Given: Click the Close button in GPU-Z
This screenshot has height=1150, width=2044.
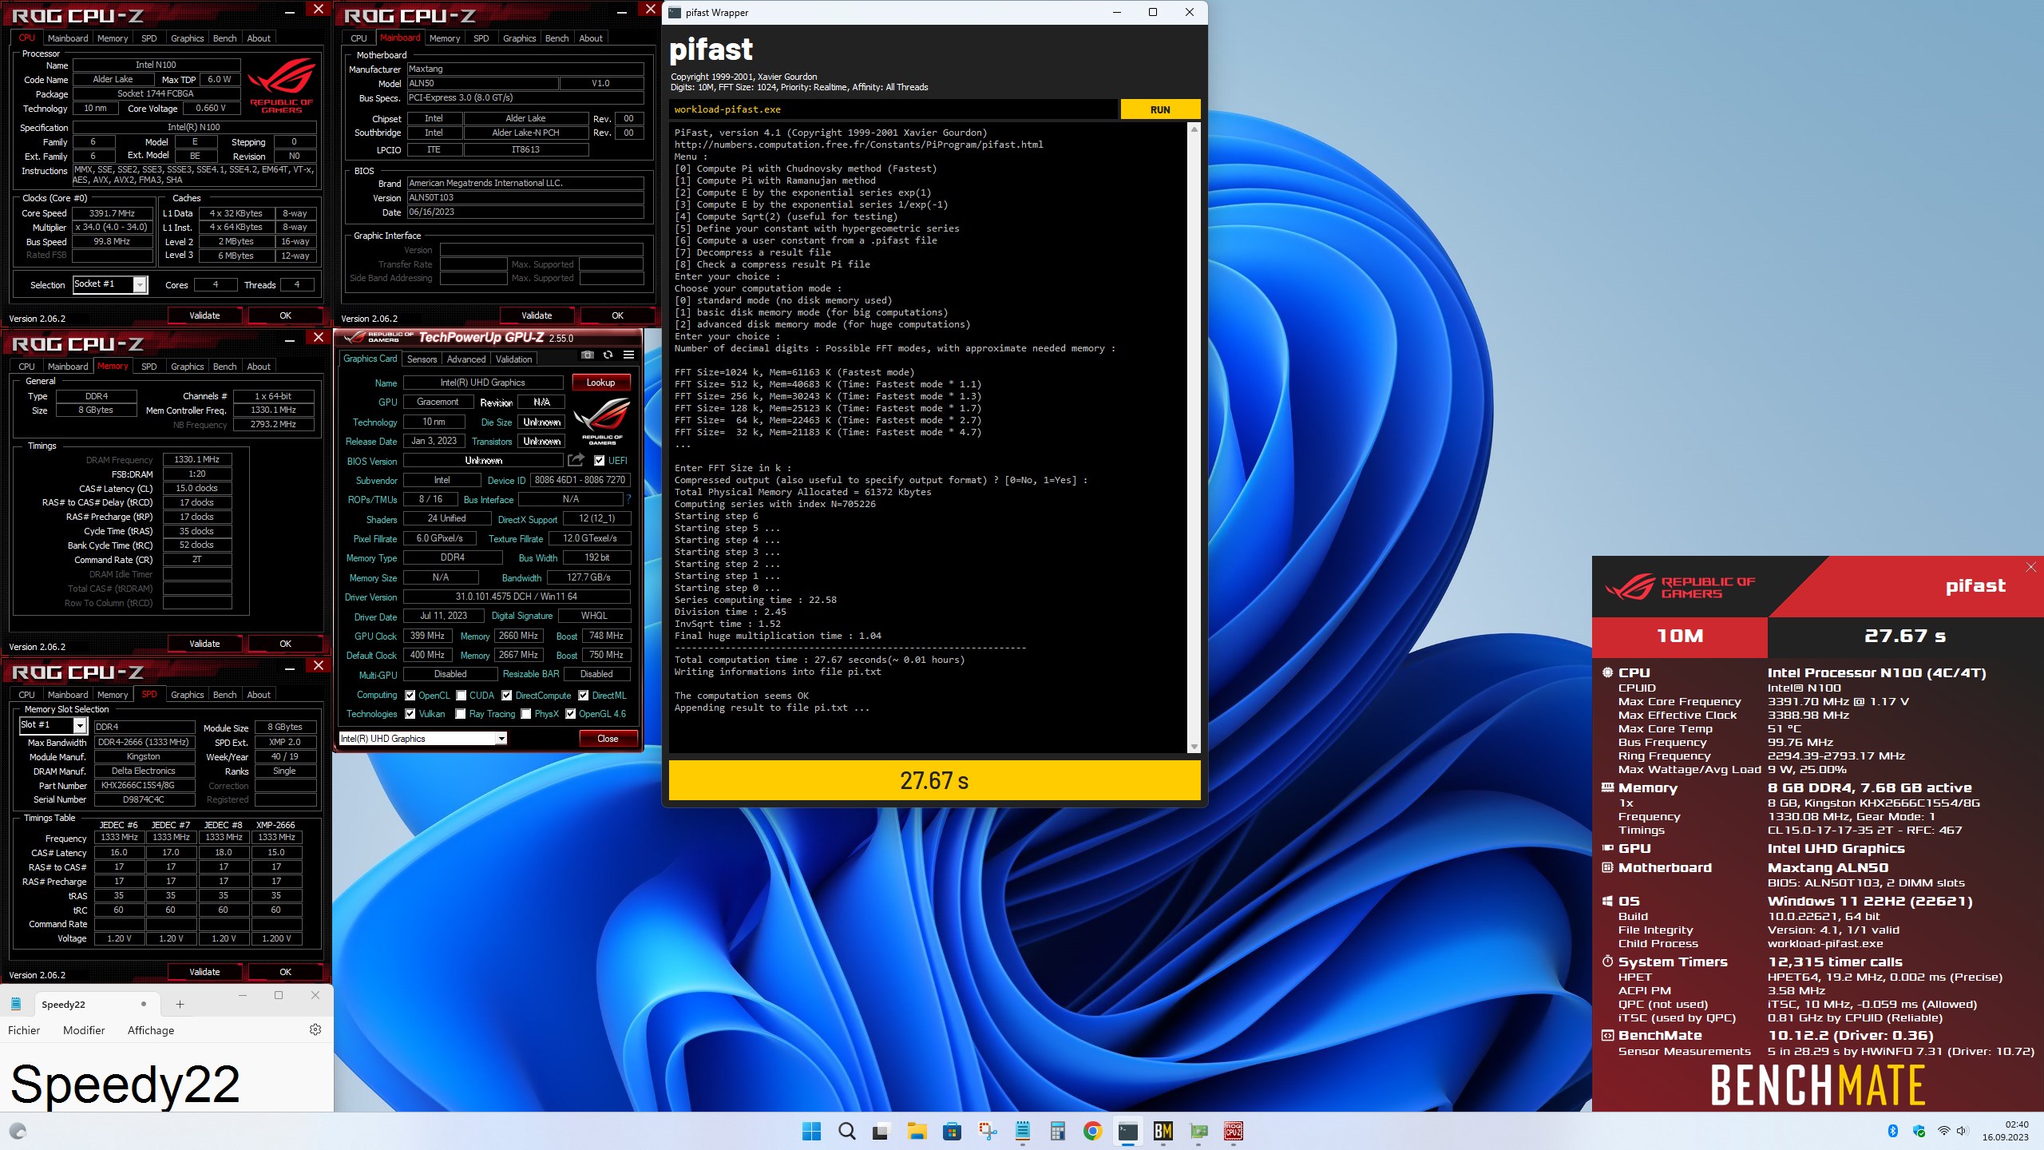Looking at the screenshot, I should (x=608, y=739).
